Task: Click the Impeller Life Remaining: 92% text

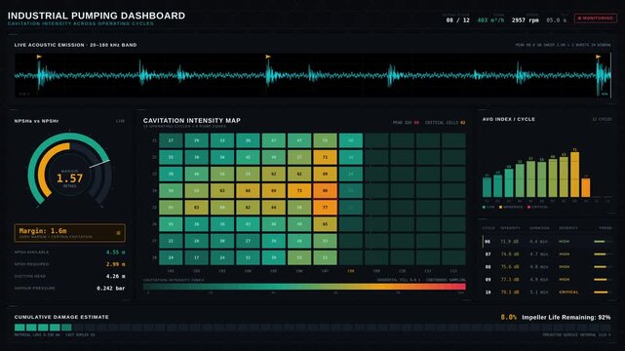Action: click(x=566, y=318)
